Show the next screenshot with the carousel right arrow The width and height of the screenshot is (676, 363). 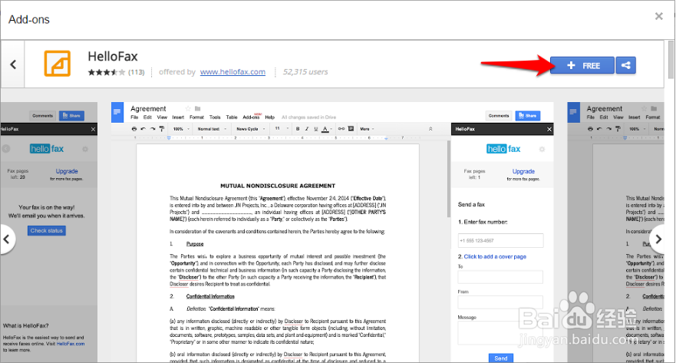click(658, 239)
